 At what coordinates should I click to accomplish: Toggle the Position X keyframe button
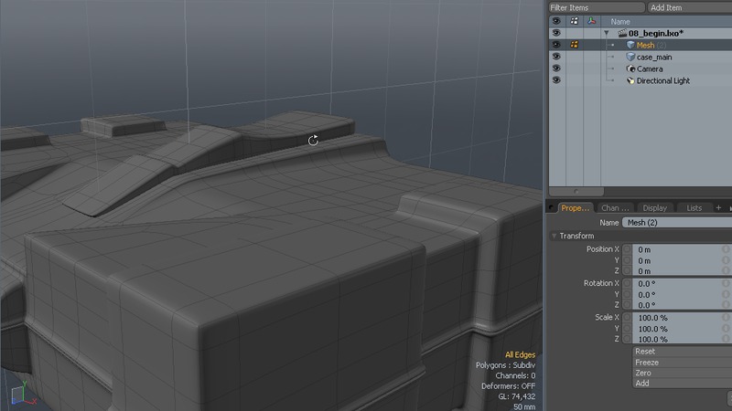[628, 249]
